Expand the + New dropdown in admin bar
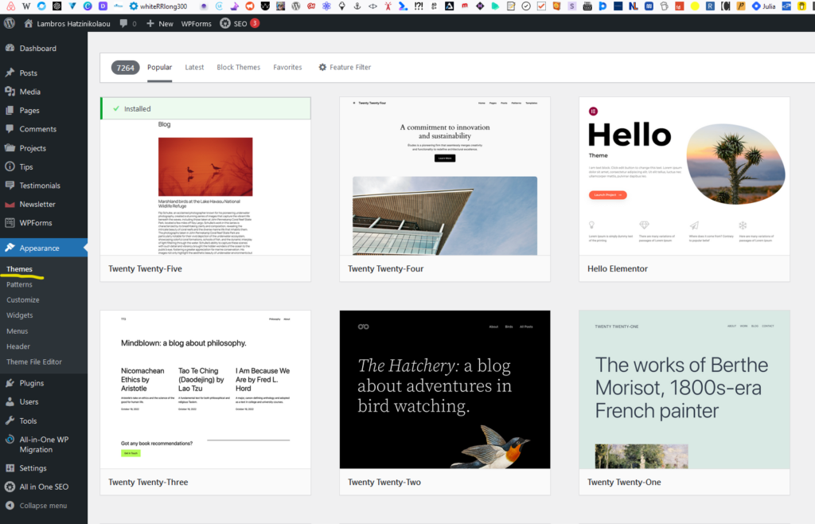This screenshot has width=815, height=524. [x=159, y=24]
